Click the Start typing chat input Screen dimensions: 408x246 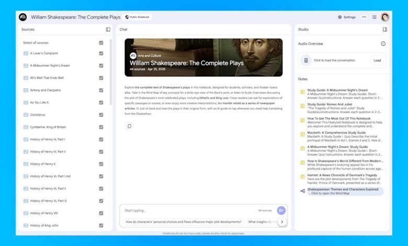[188, 210]
